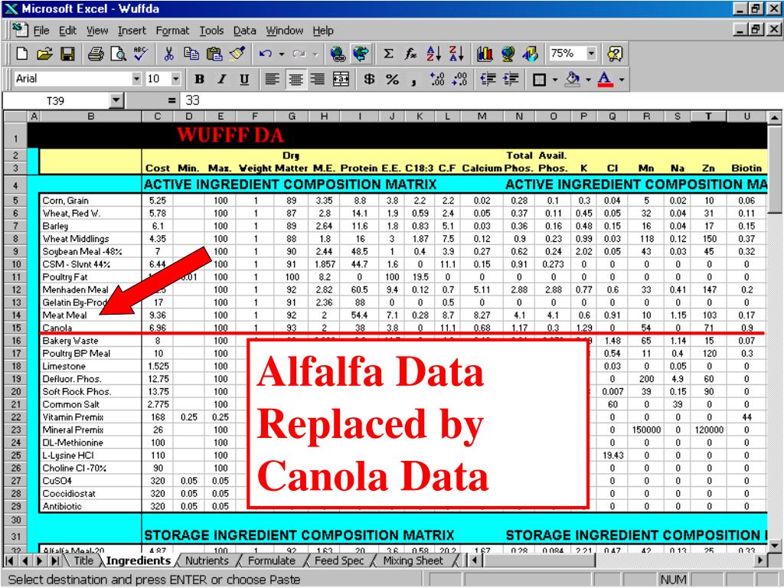Open the Office Assistant help icon
The height and width of the screenshot is (588, 784).
615,54
